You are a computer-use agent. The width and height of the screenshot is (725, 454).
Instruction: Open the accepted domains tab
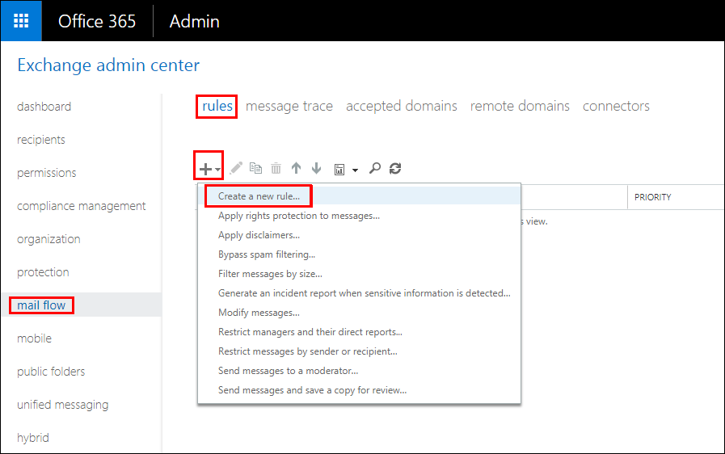point(402,107)
